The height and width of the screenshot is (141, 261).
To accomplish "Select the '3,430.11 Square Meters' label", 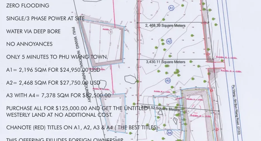I will coord(166,62).
